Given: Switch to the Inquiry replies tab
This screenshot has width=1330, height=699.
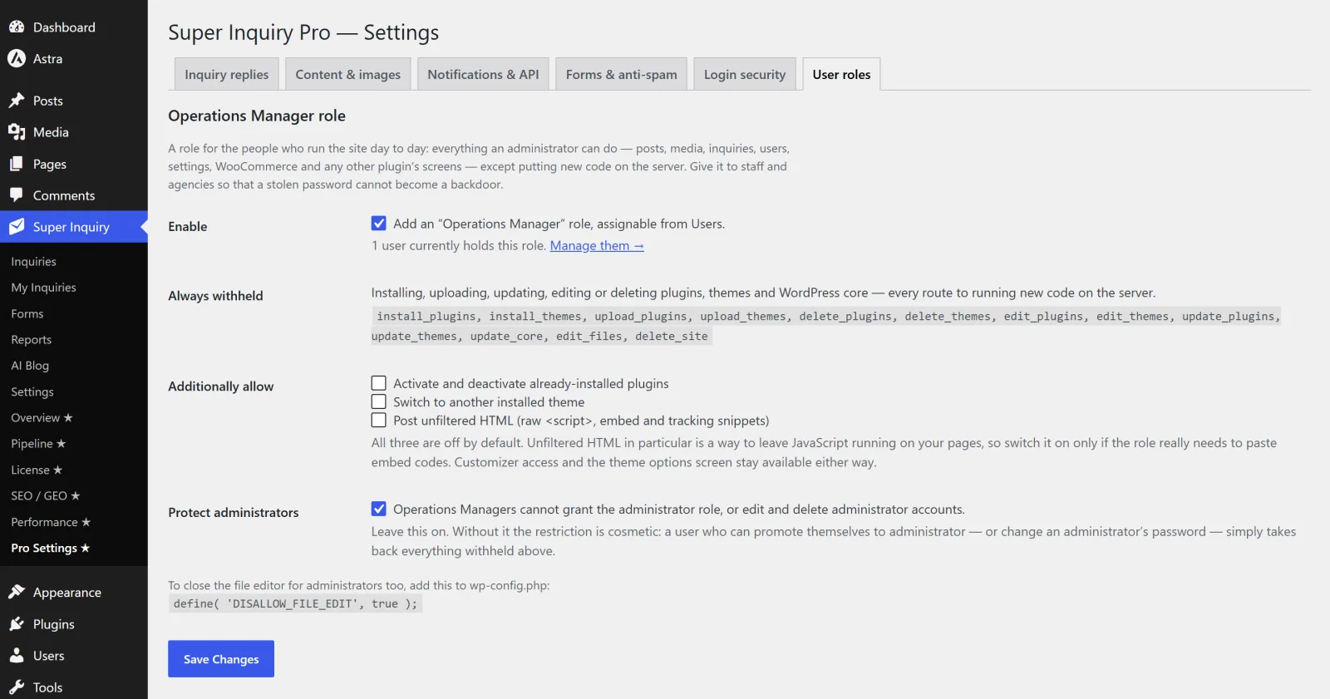Looking at the screenshot, I should tap(227, 74).
